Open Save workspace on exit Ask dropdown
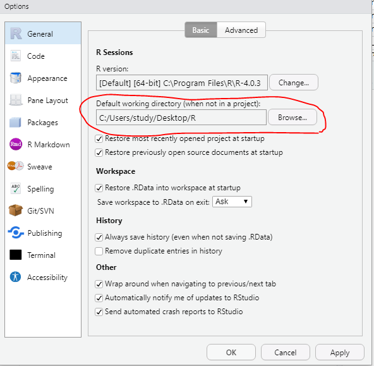The width and height of the screenshot is (374, 366). 232,202
